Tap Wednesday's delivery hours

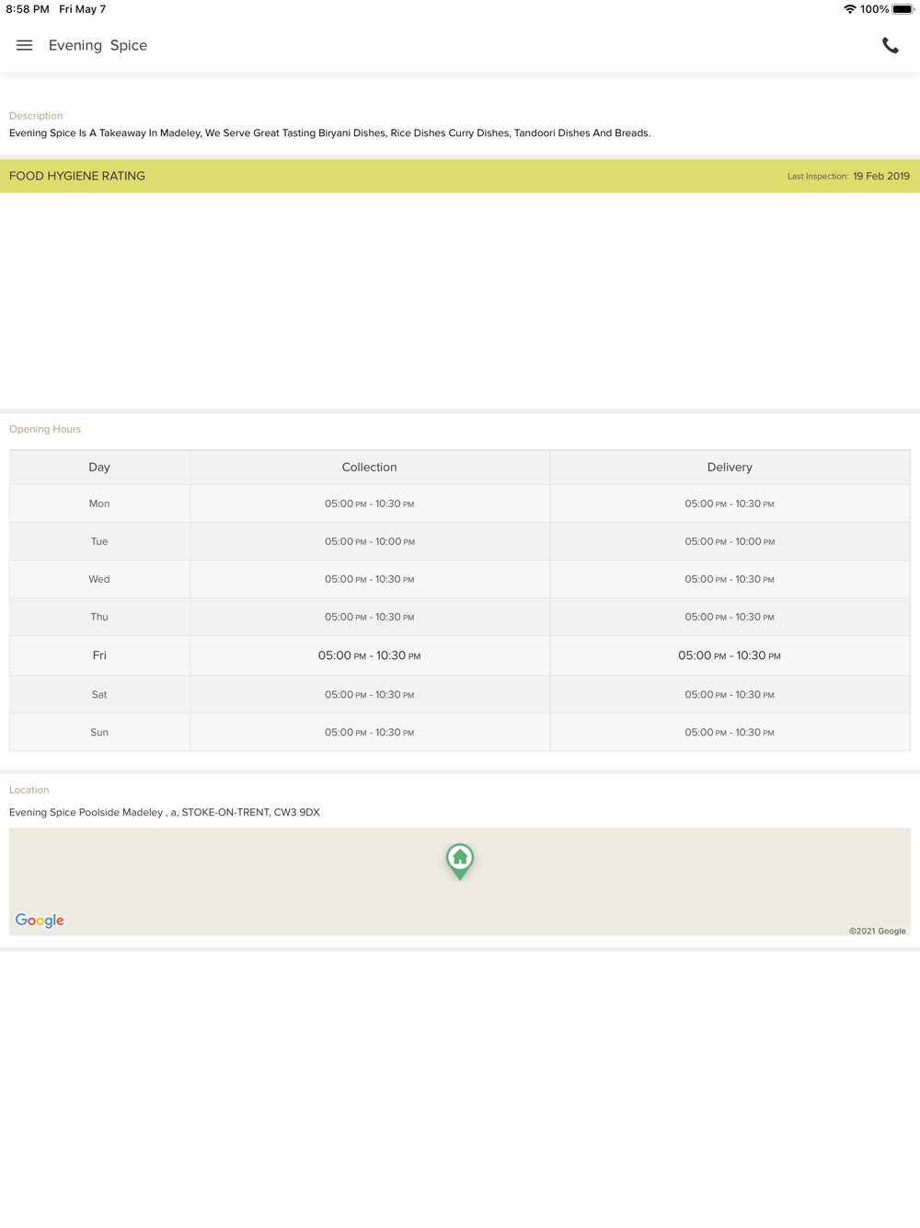pyautogui.click(x=730, y=579)
